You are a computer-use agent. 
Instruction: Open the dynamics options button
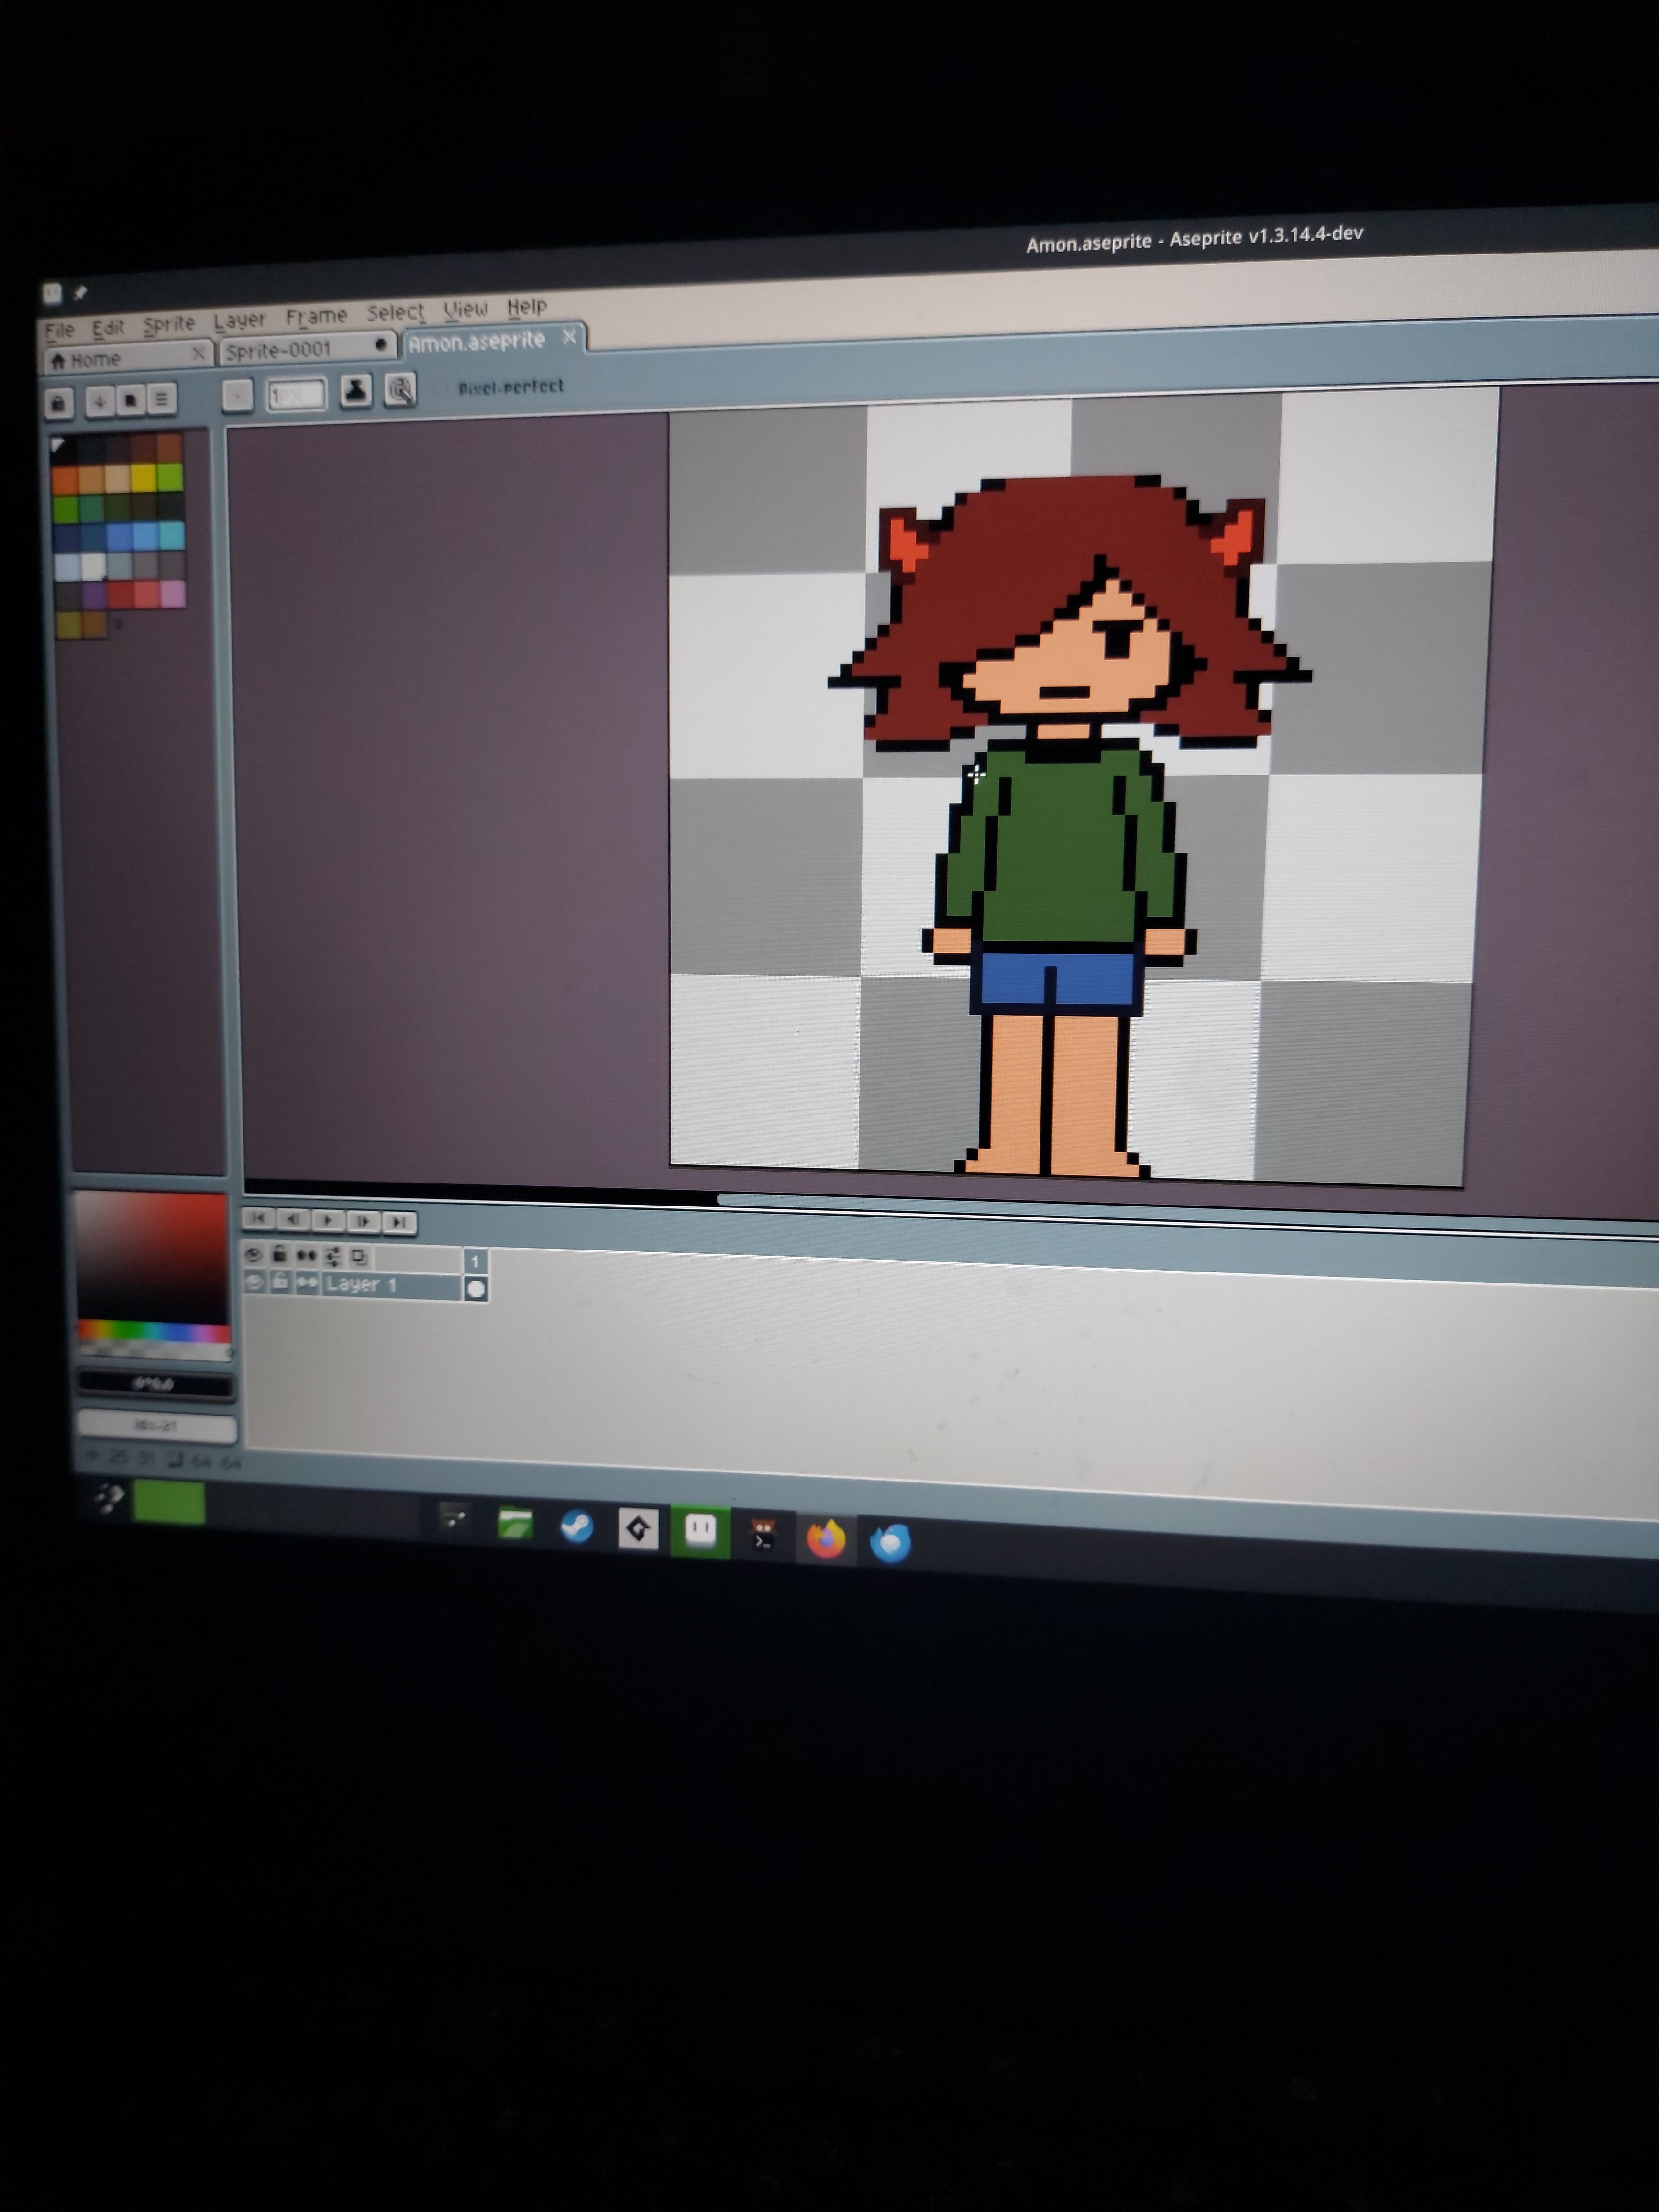(x=400, y=389)
